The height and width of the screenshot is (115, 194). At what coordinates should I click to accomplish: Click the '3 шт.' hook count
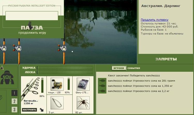(x=52, y=112)
